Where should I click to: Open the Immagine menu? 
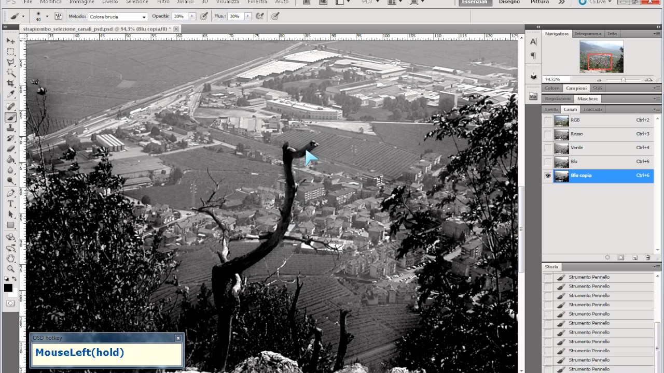82,2
